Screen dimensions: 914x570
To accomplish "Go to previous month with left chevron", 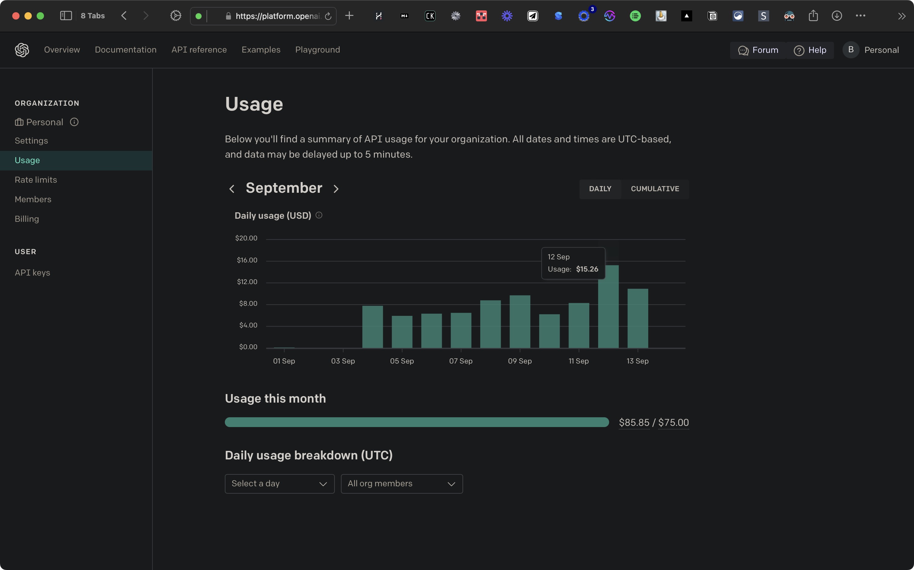I will click(x=232, y=189).
